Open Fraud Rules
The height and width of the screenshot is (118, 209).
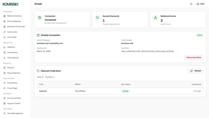(12, 83)
